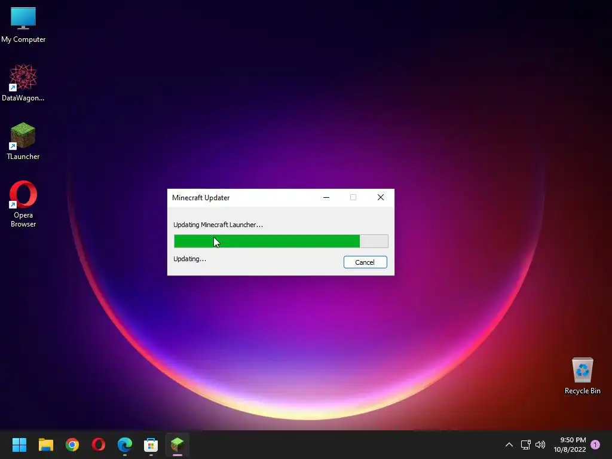
Task: Show hidden system tray icons
Action: tap(509, 445)
